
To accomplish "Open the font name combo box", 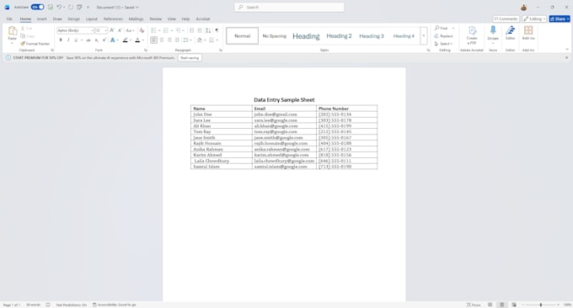I will click(x=75, y=30).
